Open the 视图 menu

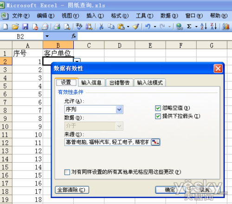coord(71,16)
